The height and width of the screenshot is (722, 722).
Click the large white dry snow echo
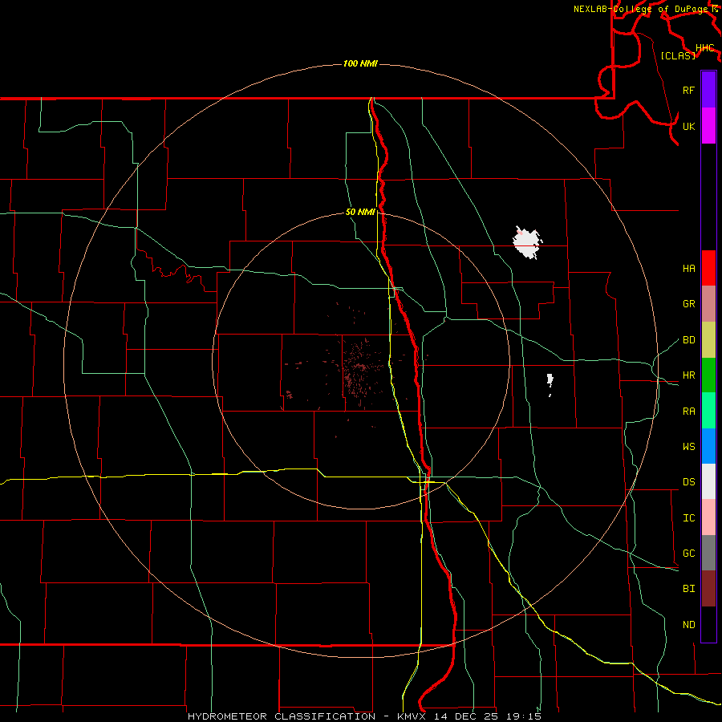[527, 242]
